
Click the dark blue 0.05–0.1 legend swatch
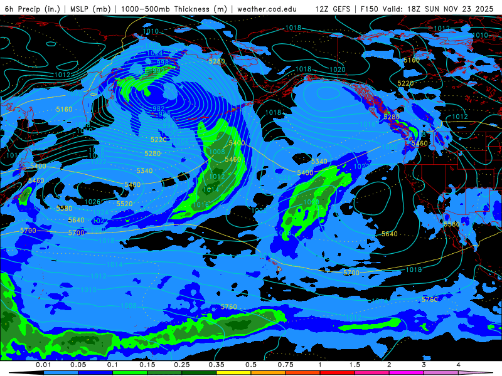coord(95,373)
